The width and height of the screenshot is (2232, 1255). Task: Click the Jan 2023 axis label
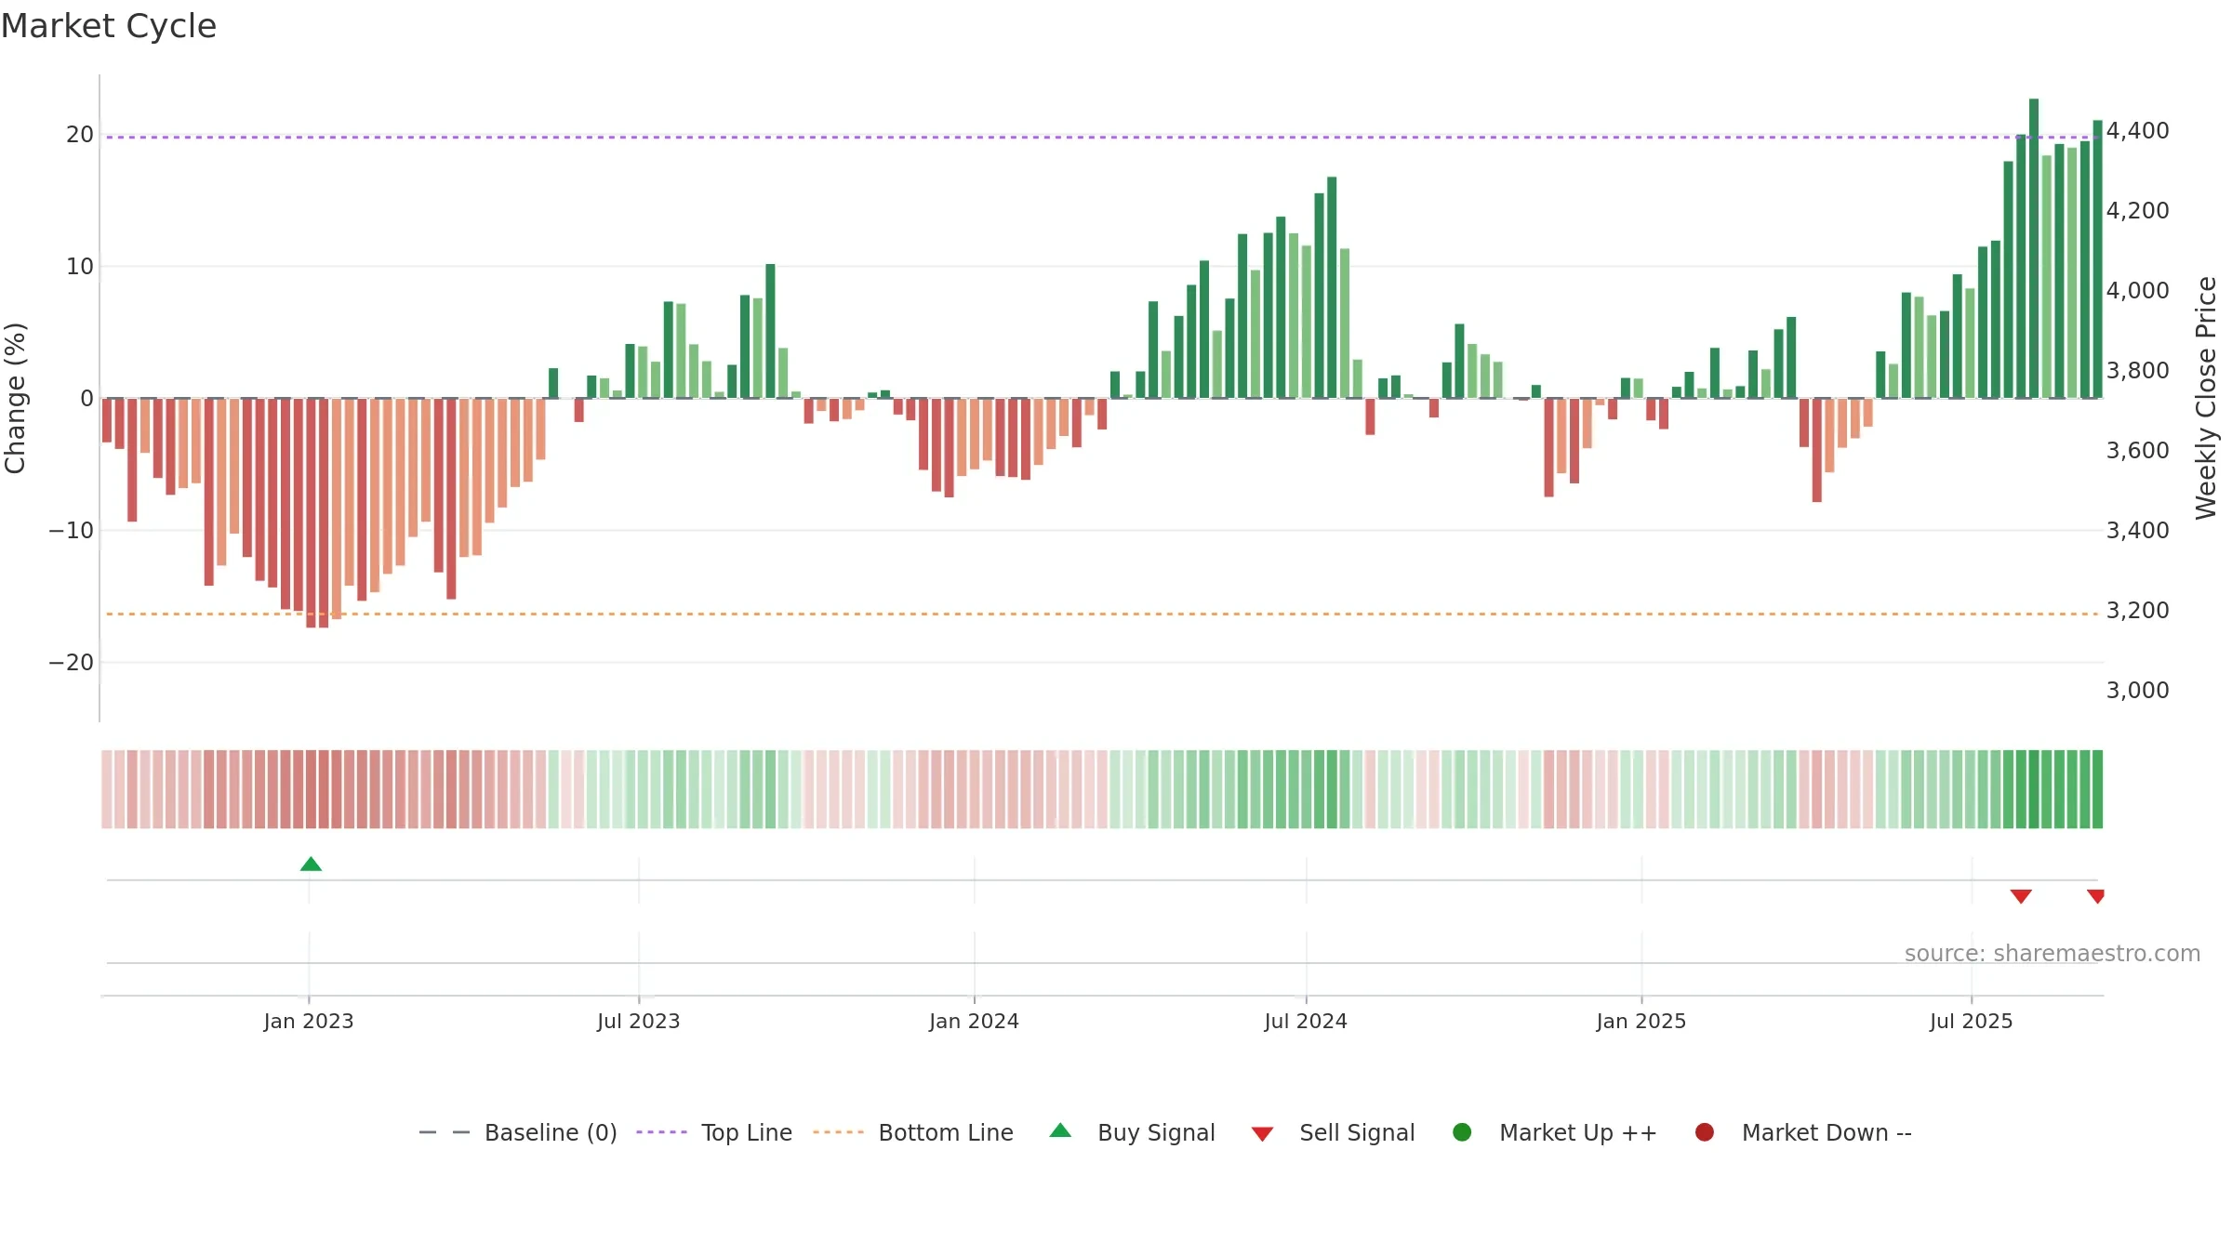309,1021
